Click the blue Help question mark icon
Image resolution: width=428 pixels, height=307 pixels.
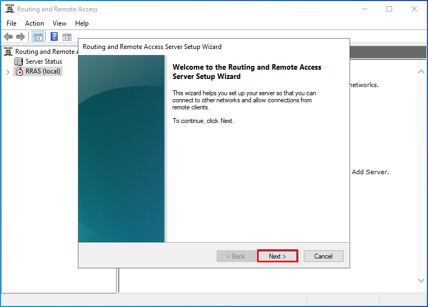coord(54,36)
